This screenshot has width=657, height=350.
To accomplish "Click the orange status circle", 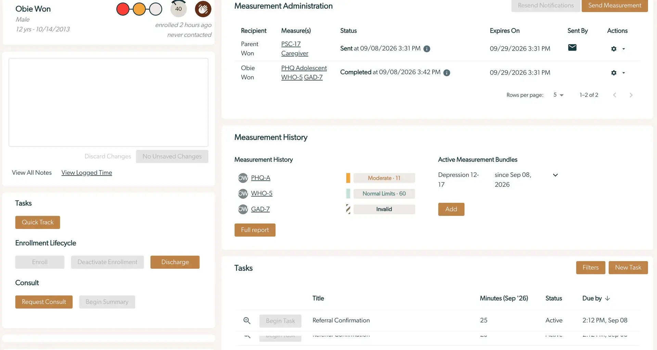I will point(139,9).
